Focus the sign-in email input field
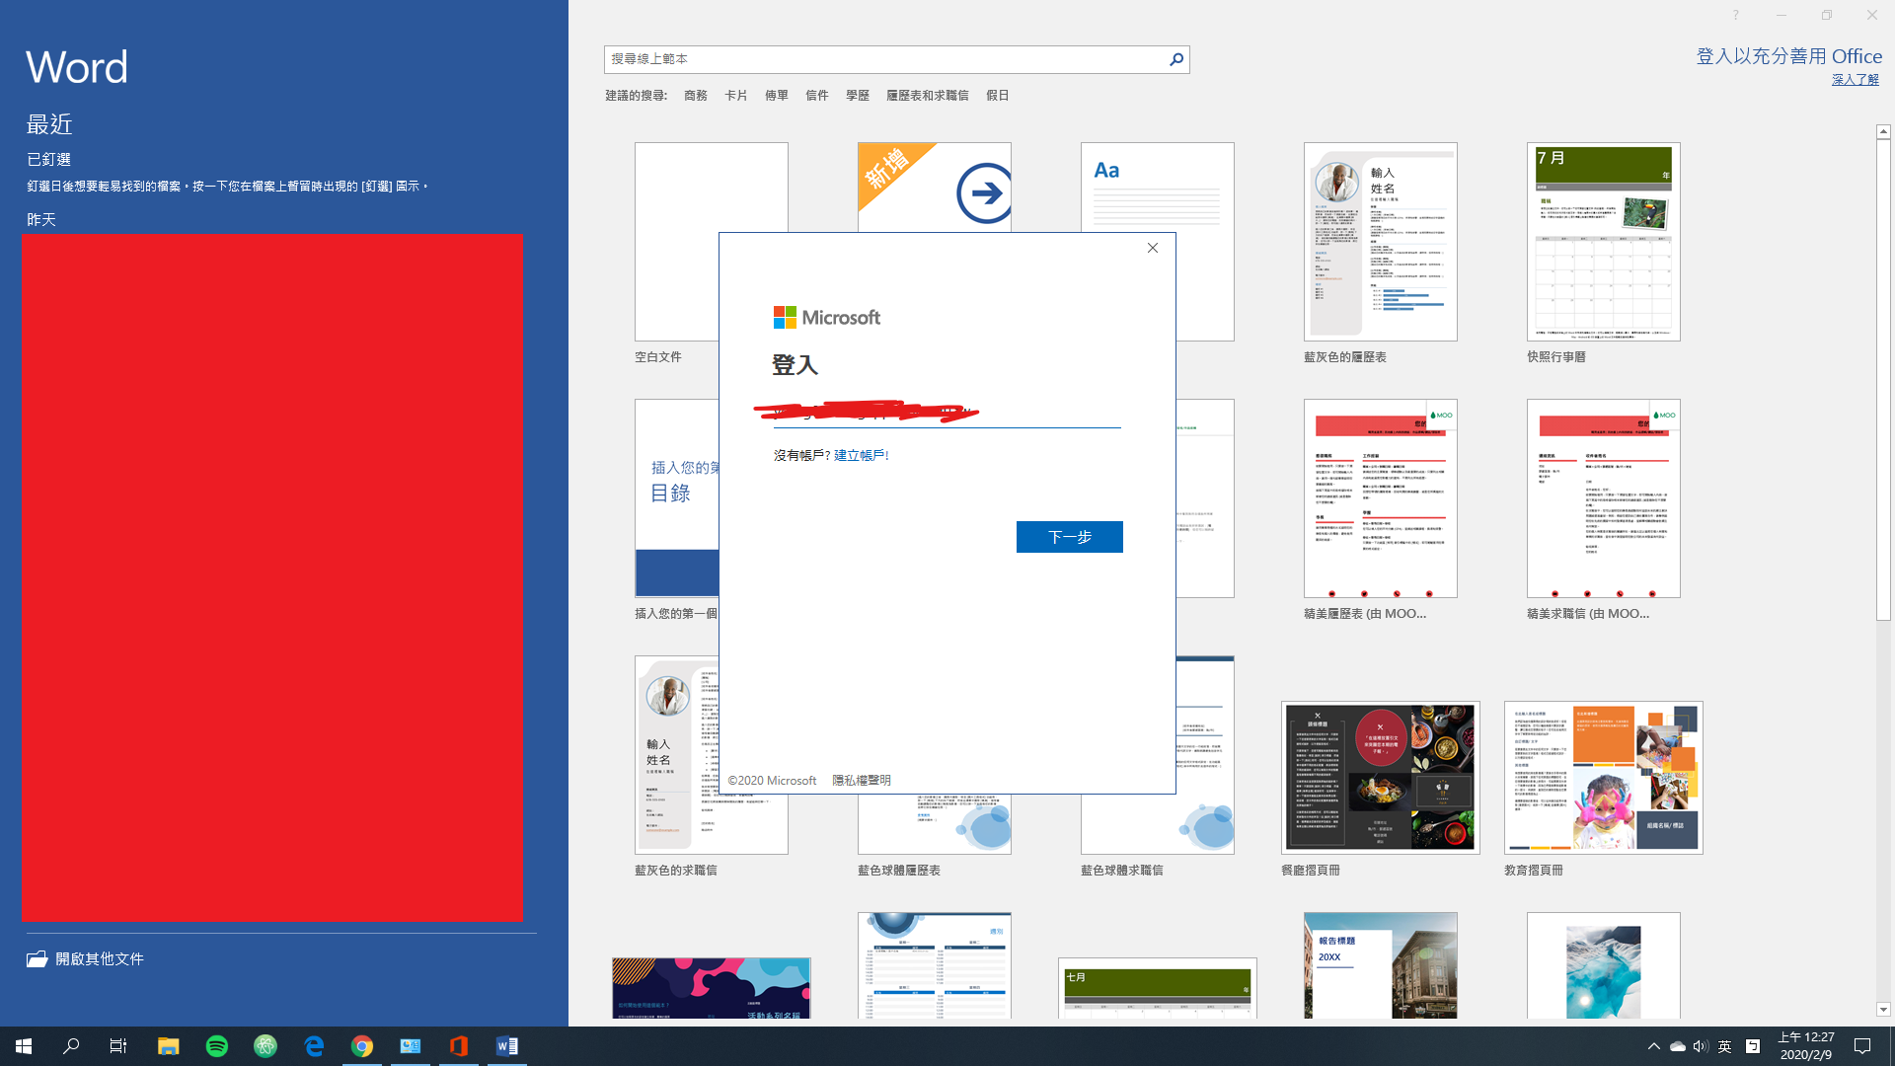 point(947,413)
